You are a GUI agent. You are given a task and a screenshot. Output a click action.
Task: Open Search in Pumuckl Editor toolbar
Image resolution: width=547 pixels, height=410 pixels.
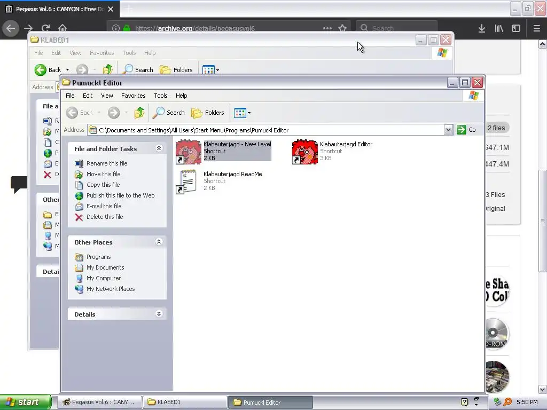(169, 113)
